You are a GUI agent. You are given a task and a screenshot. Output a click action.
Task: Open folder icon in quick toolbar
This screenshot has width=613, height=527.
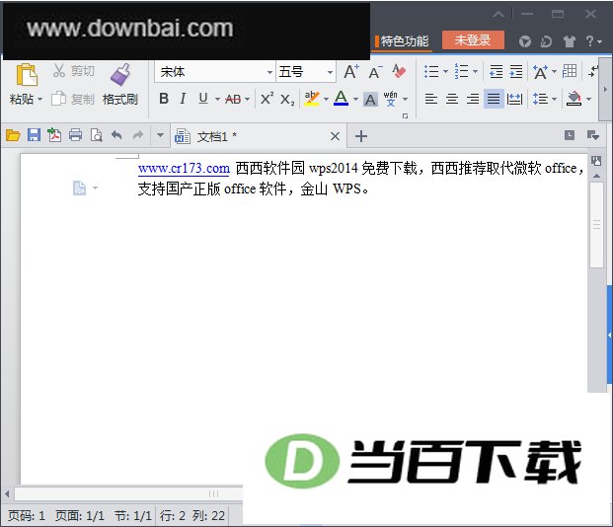tap(13, 135)
